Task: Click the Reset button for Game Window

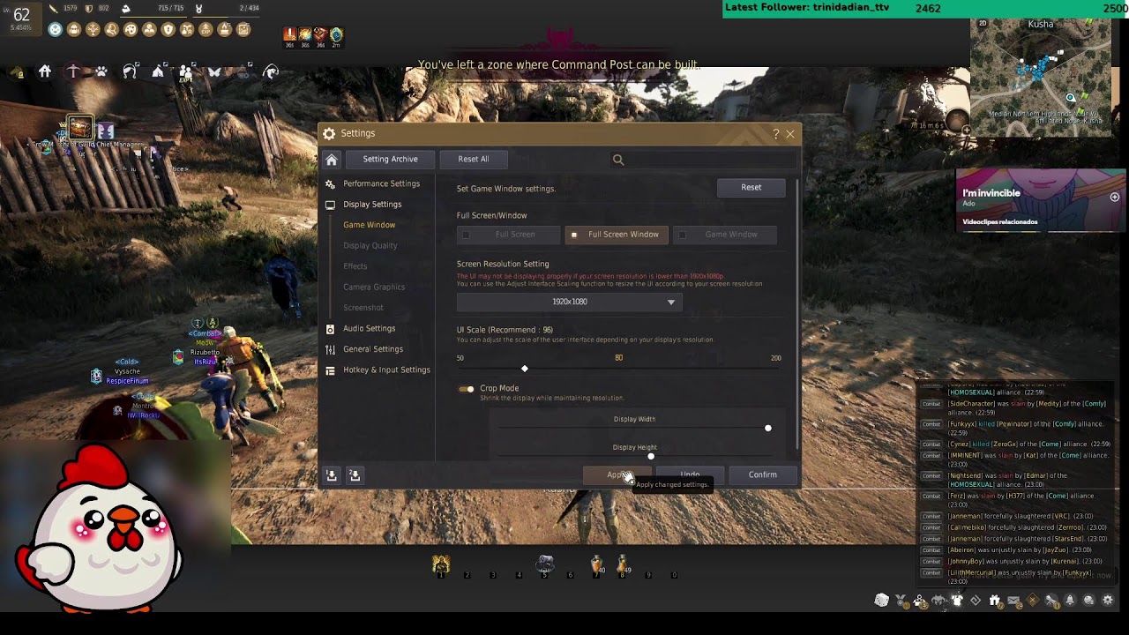Action: (x=751, y=187)
